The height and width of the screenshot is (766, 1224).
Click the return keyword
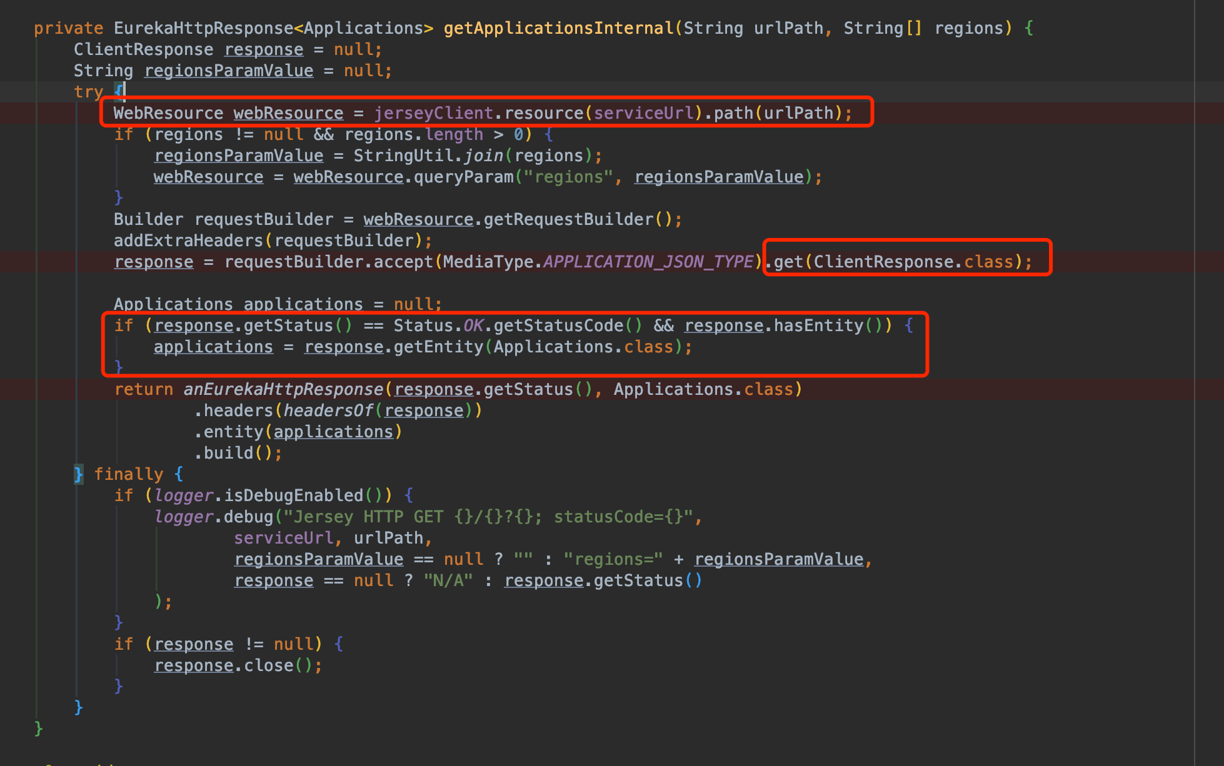[143, 389]
